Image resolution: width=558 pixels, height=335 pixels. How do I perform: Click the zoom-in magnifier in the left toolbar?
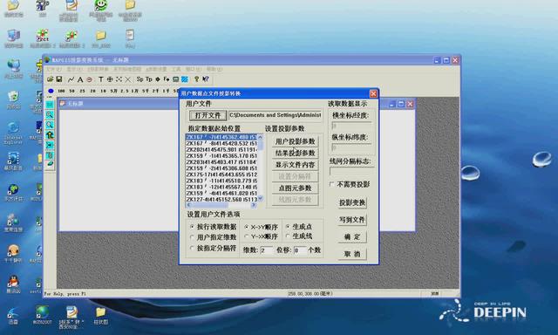click(50, 114)
